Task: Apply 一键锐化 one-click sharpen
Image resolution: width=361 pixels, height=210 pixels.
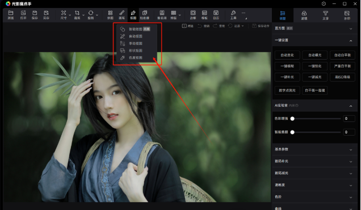Action: [x=314, y=66]
